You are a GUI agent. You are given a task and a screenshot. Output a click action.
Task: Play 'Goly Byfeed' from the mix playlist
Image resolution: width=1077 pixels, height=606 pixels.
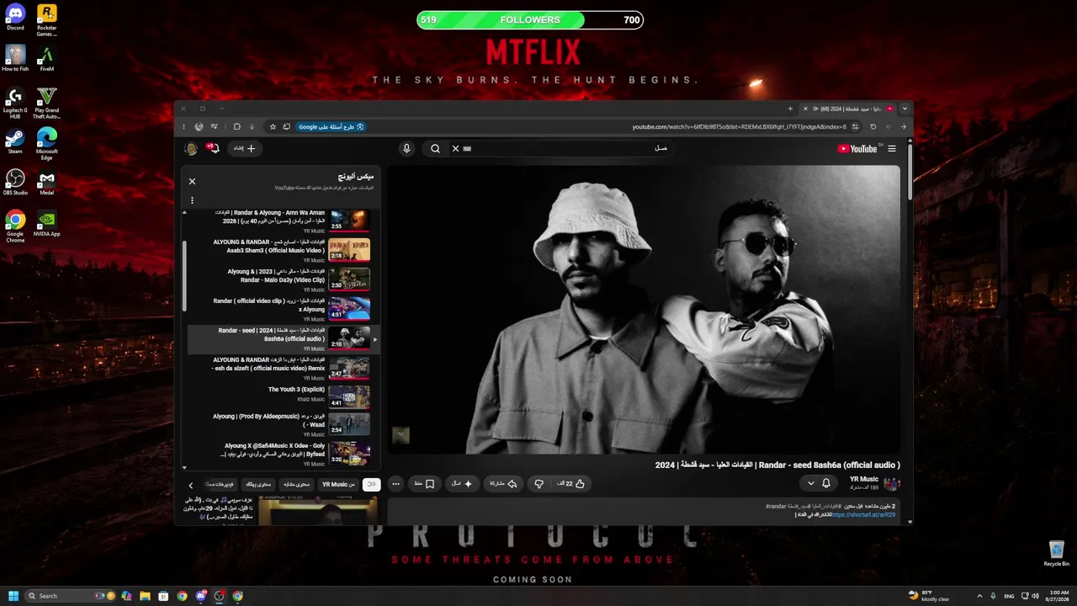[282, 454]
